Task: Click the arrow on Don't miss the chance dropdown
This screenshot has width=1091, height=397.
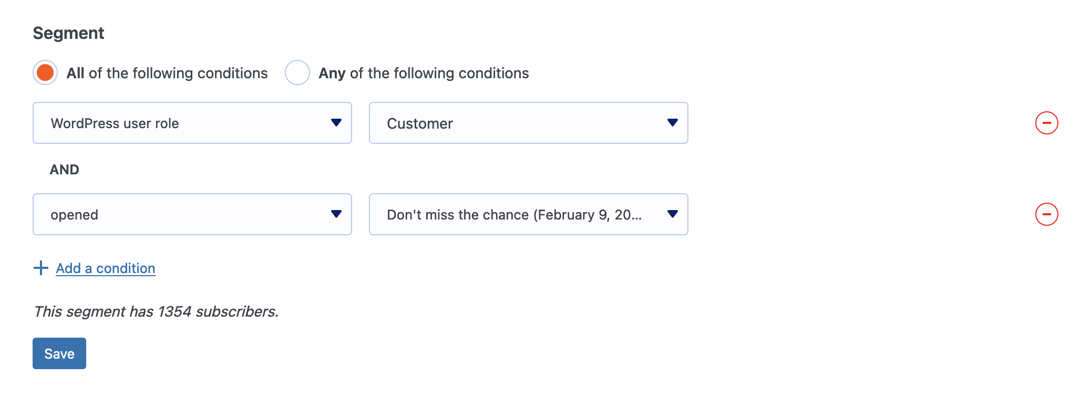Action: coord(672,214)
